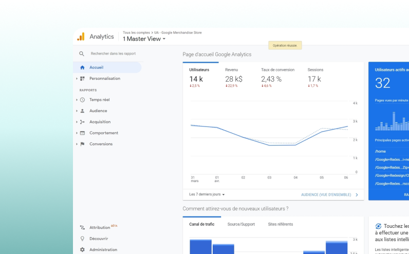Expand the Comportement section arrow
This screenshot has width=409, height=254.
pyautogui.click(x=77, y=133)
